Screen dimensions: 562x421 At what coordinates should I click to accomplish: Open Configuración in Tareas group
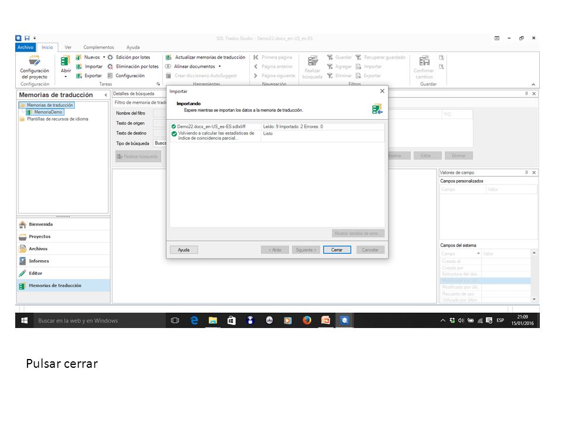(x=126, y=76)
